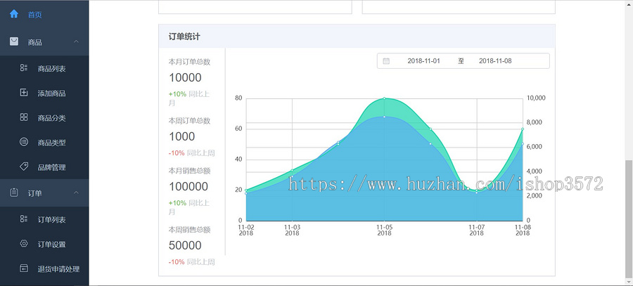This screenshot has height=286, width=633.
Task: Click the 订单 clipboard icon
Action: pos(14,193)
